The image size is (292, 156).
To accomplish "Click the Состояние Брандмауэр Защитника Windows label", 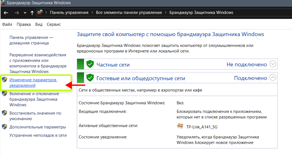I will [122, 103].
